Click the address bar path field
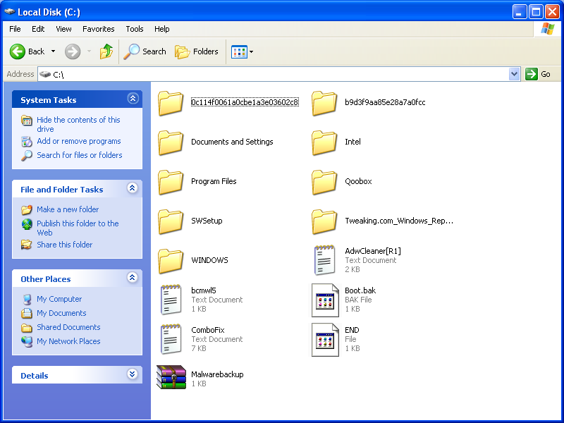Image resolution: width=564 pixels, height=423 pixels. 282,74
